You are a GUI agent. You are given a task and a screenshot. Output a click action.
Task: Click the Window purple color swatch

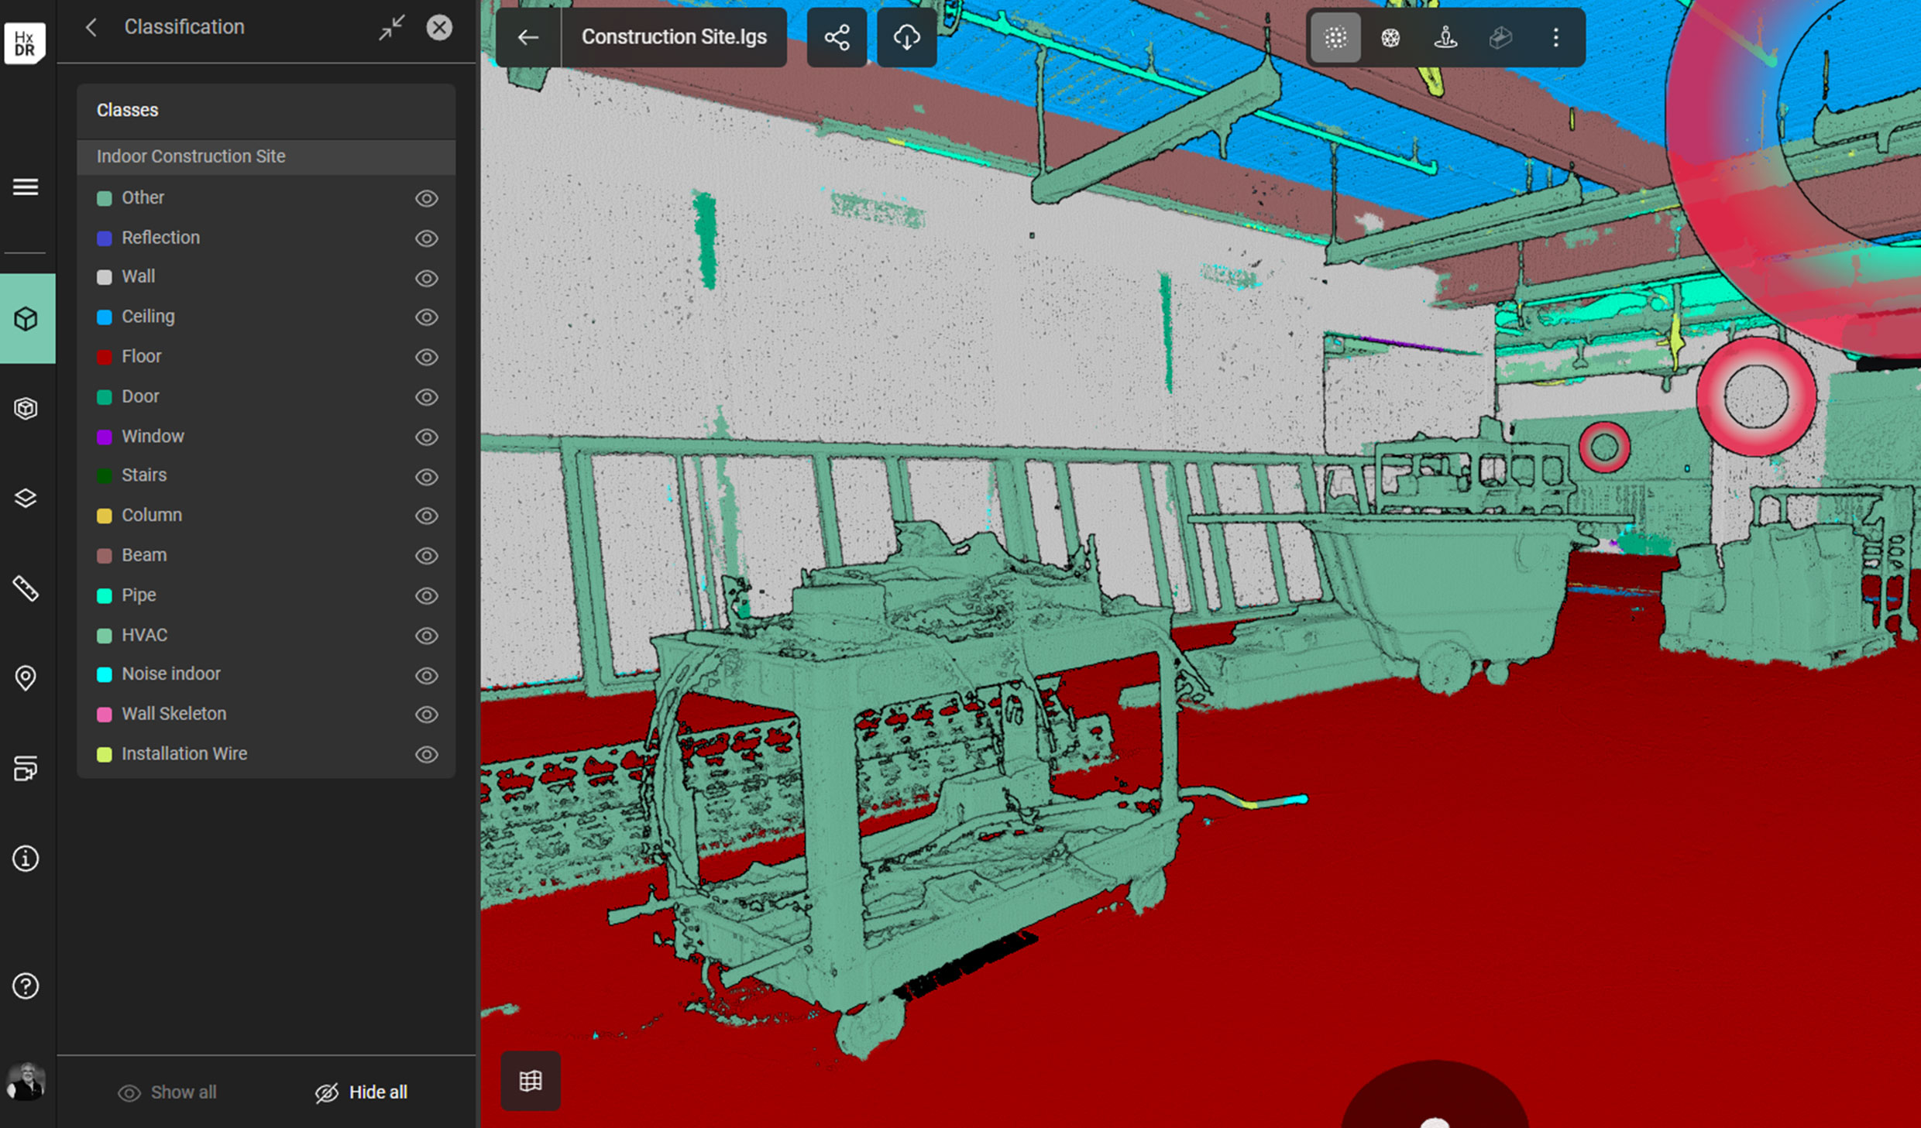[x=104, y=437]
